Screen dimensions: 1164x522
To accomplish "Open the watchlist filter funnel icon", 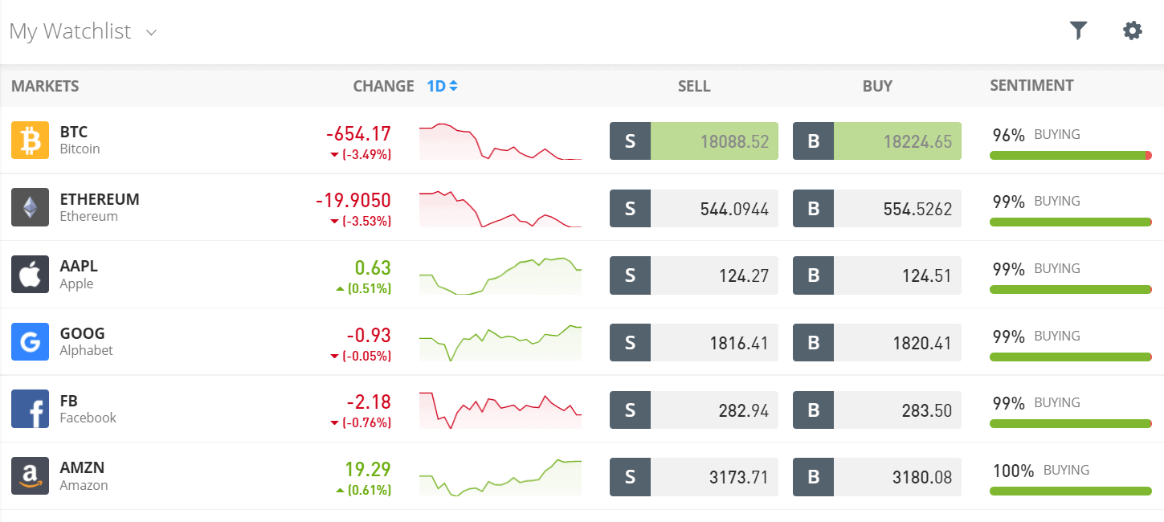I will [x=1078, y=31].
